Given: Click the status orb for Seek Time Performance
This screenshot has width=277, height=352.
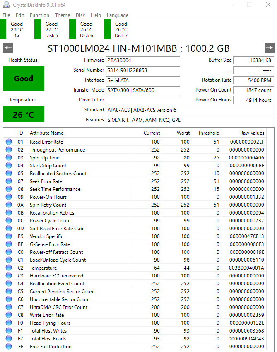Looking at the screenshot, I should click(x=9, y=189).
